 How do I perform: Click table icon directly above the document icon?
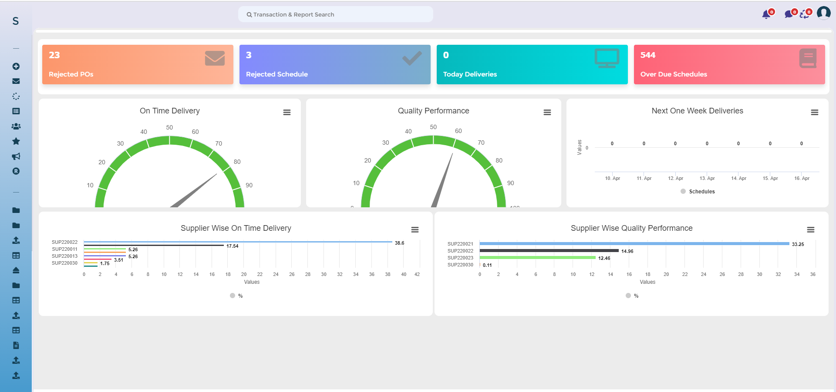[16, 330]
